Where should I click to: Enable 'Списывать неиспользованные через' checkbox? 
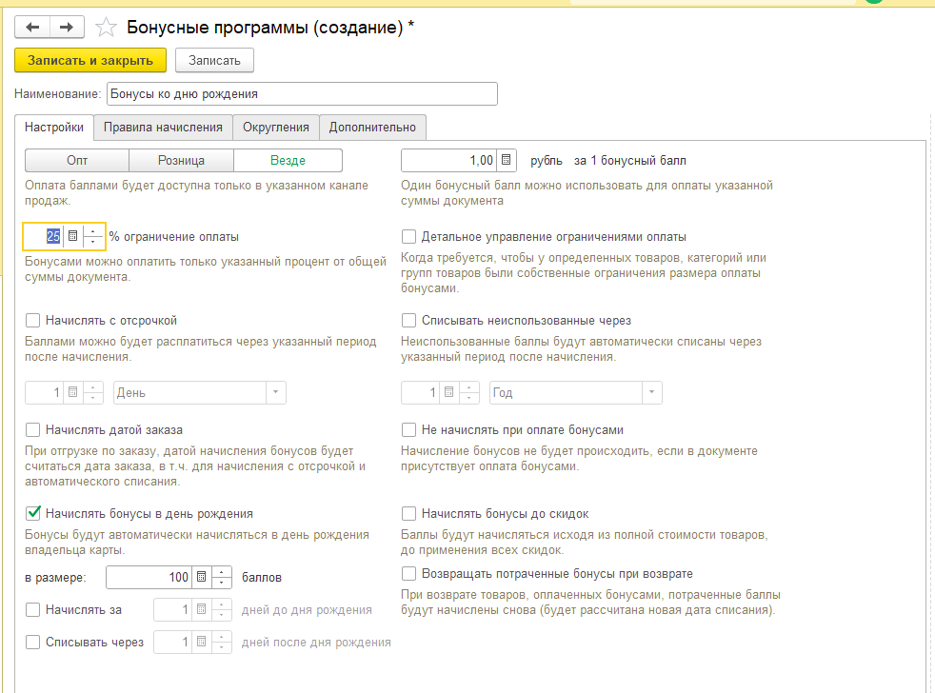coord(409,320)
